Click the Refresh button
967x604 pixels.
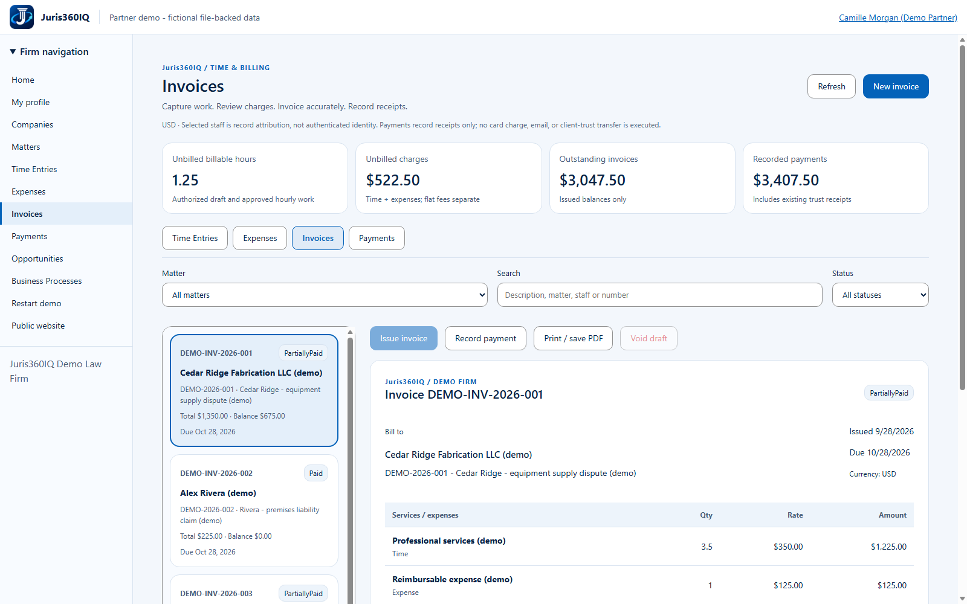pyautogui.click(x=832, y=86)
